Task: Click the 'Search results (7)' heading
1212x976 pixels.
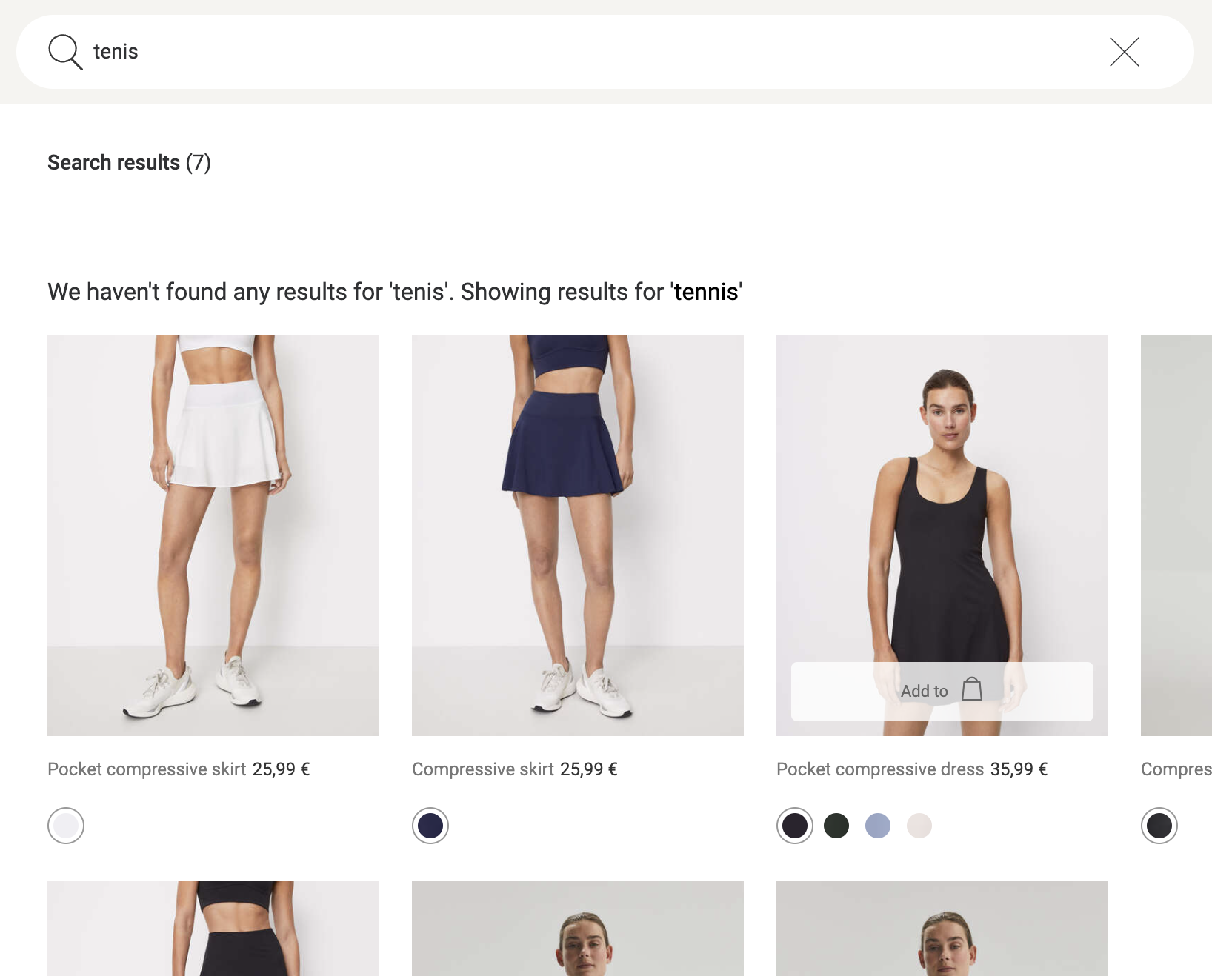Action: (129, 162)
